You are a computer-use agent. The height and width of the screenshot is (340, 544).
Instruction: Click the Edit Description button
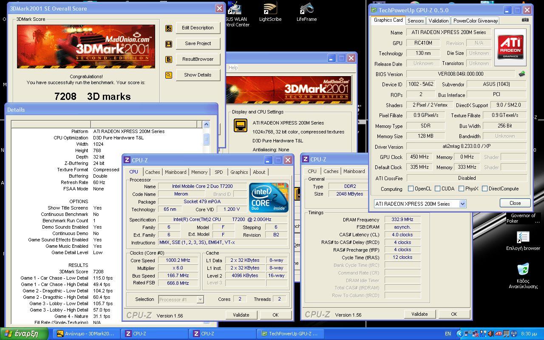coord(198,28)
